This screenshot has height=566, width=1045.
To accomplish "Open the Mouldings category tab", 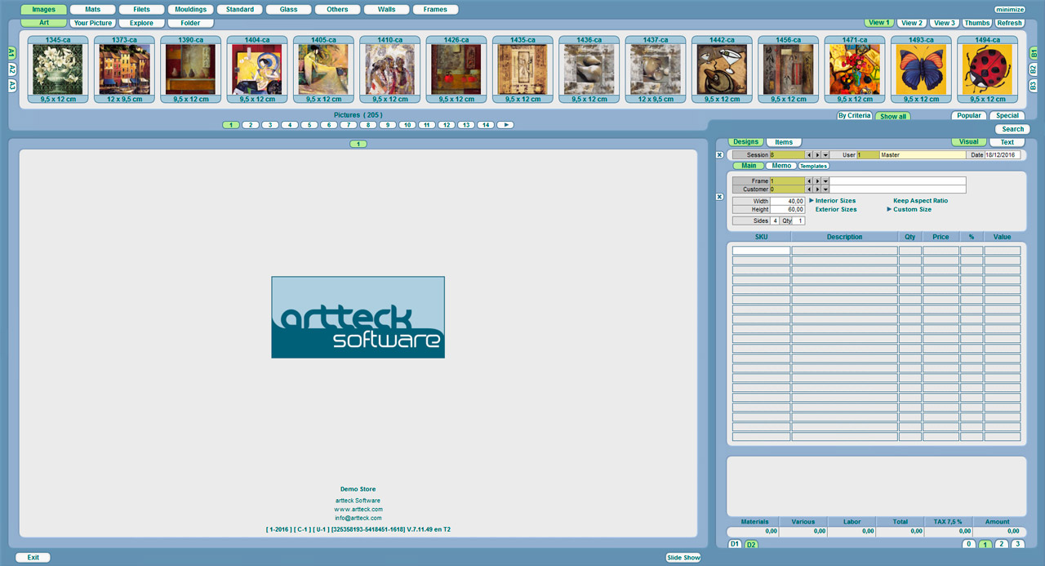I will [190, 10].
